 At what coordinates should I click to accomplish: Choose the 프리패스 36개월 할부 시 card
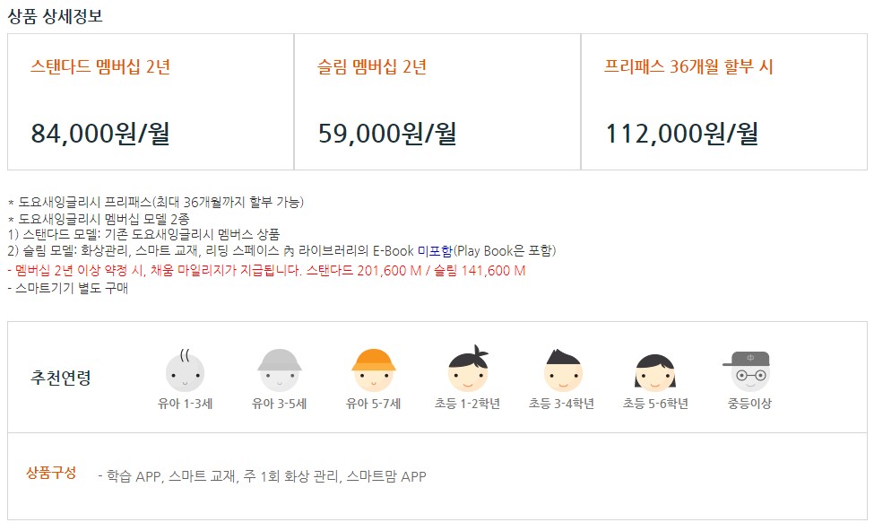click(x=724, y=101)
